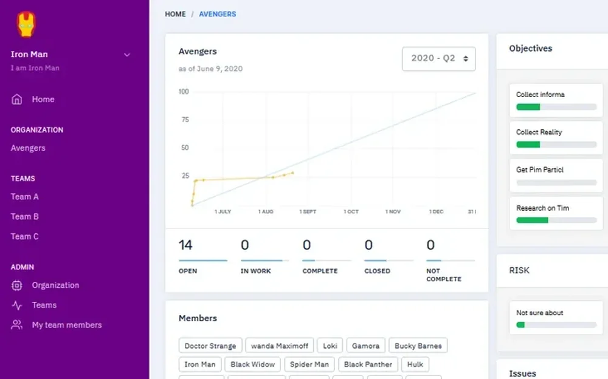608x379 pixels.
Task: Select Team A from the sidebar
Action: click(24, 197)
